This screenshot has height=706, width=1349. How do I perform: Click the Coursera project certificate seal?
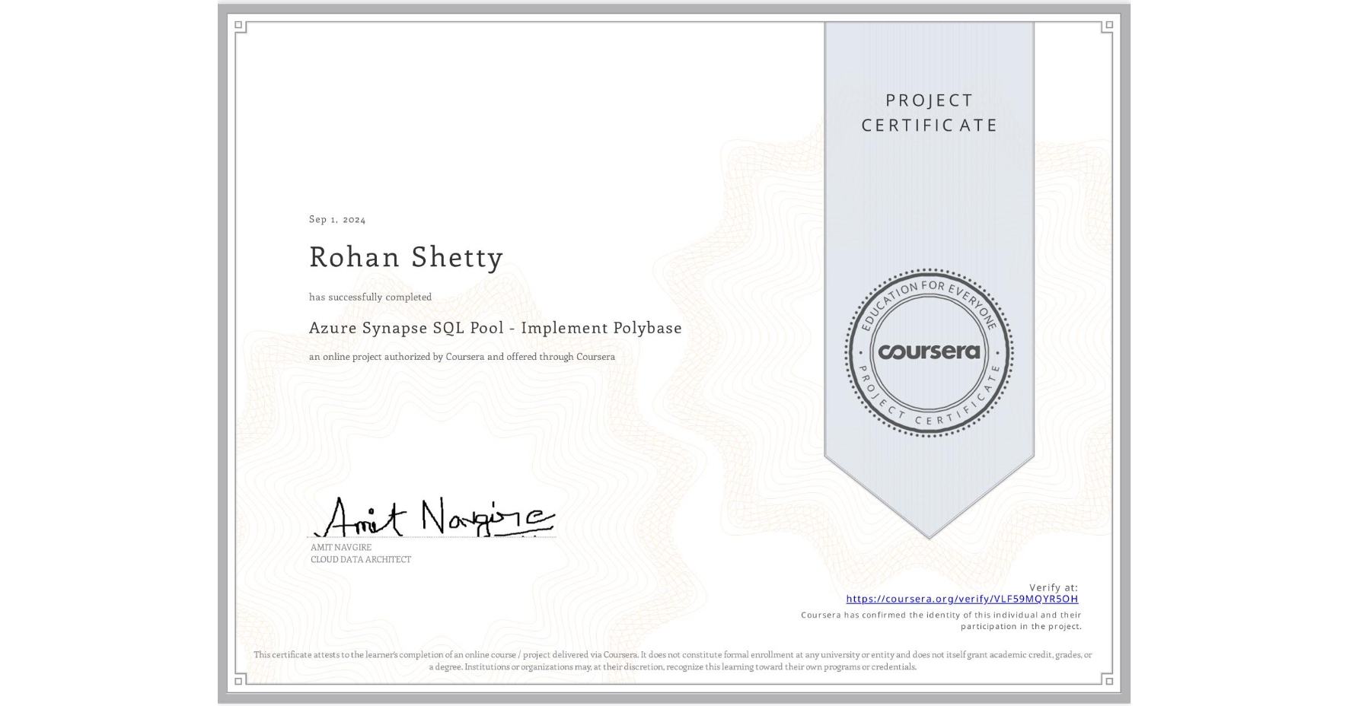pyautogui.click(x=929, y=352)
